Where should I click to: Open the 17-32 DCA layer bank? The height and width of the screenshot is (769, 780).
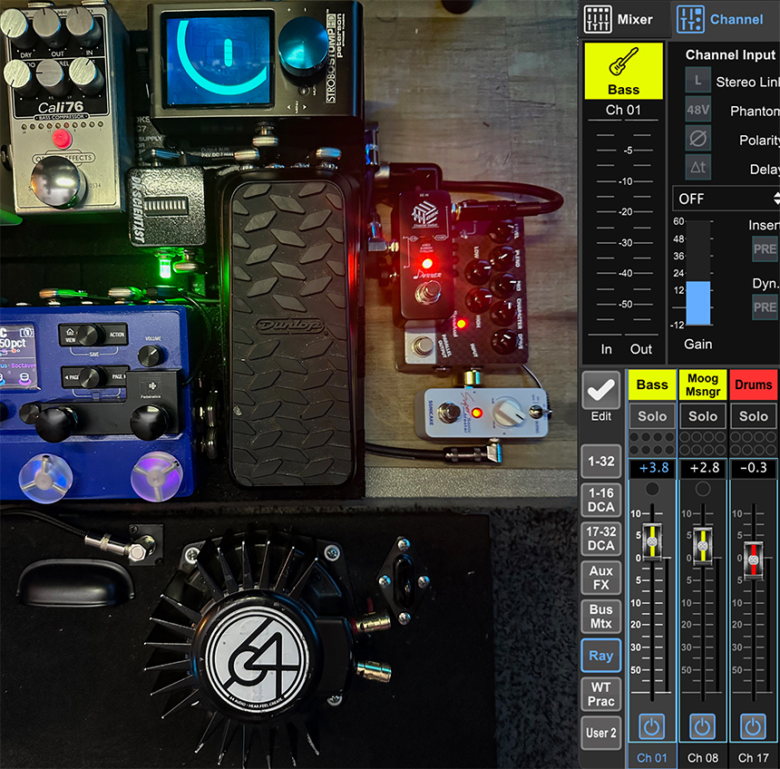tap(601, 539)
